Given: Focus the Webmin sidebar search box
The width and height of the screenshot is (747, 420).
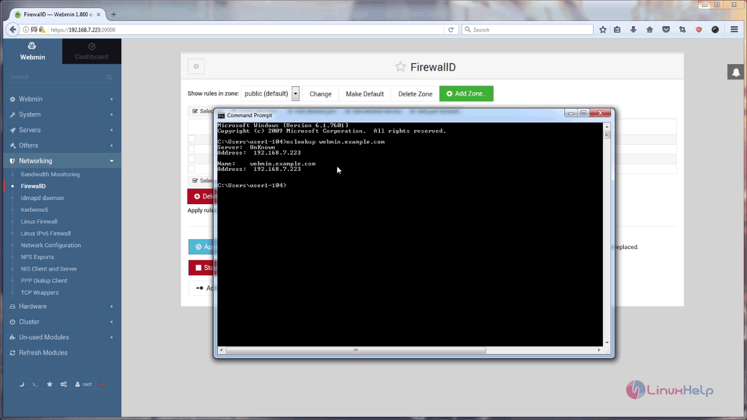Looking at the screenshot, I should [x=61, y=77].
